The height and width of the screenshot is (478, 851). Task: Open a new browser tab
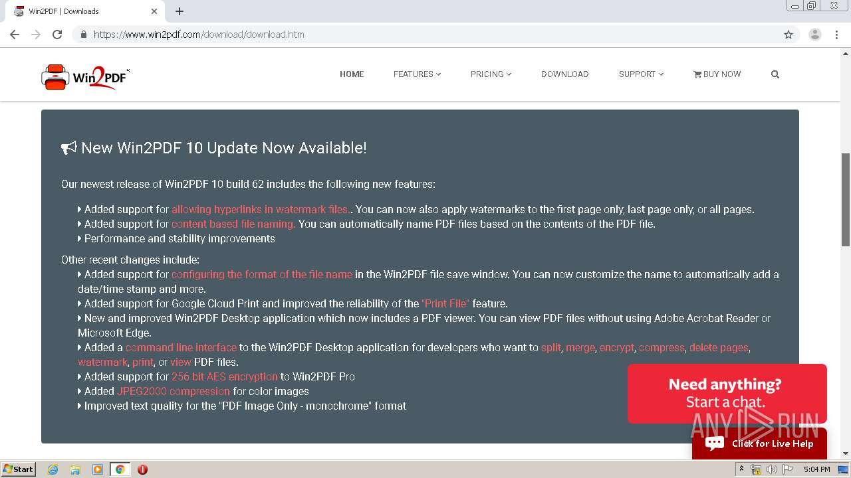(180, 11)
